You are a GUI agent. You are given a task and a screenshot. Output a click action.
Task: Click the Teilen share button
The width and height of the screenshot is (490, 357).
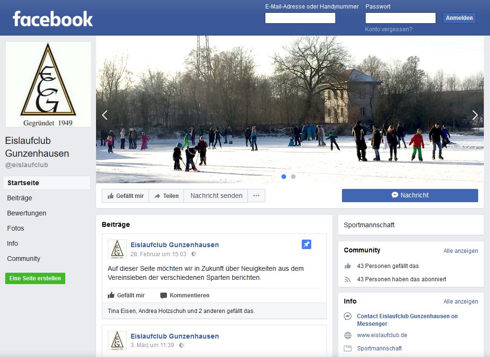click(x=166, y=196)
